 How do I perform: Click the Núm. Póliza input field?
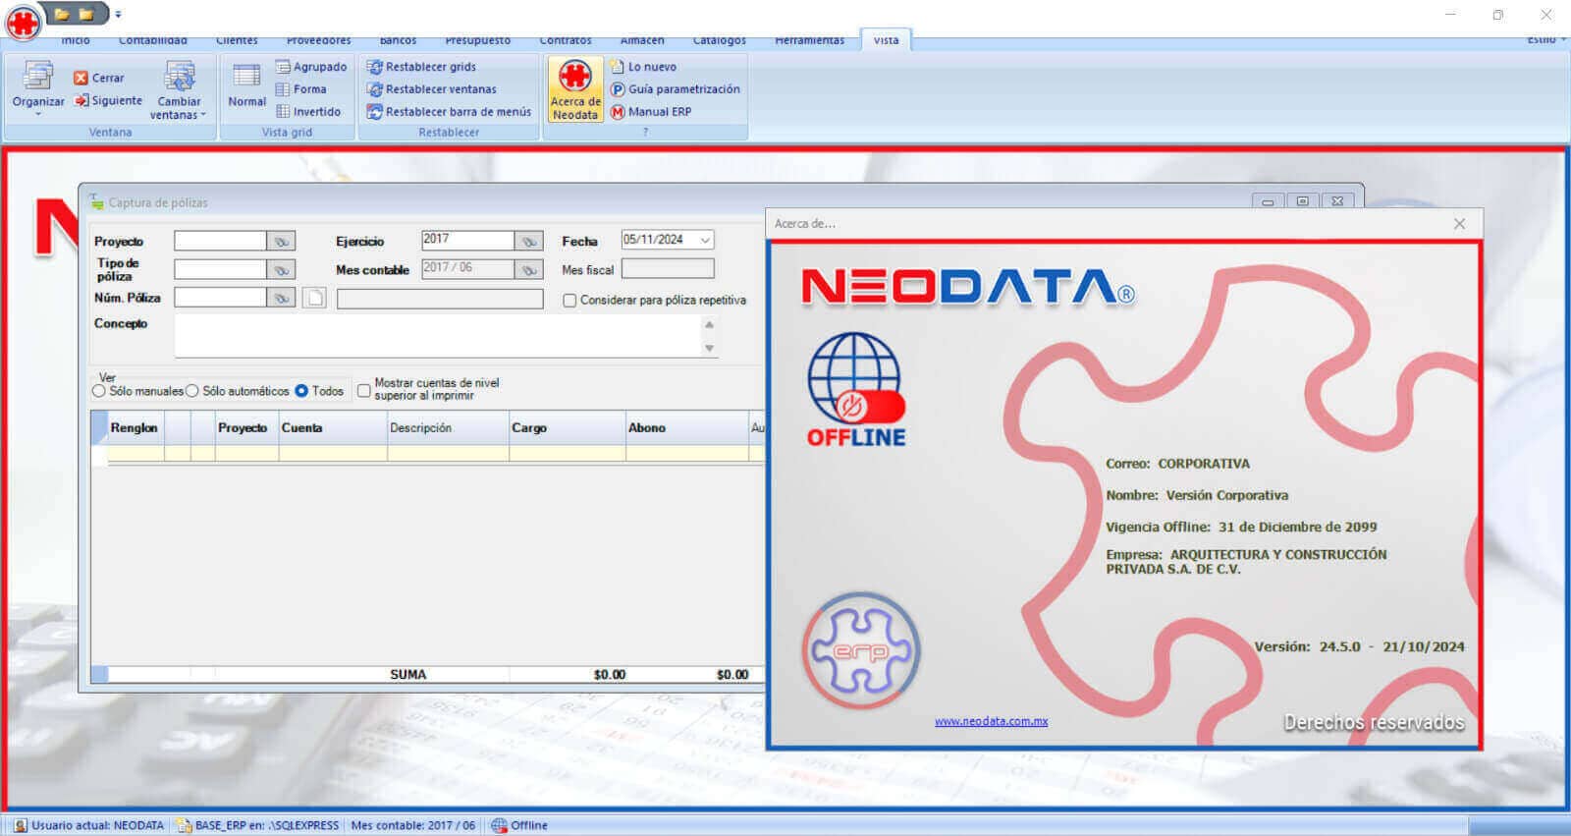click(x=220, y=298)
